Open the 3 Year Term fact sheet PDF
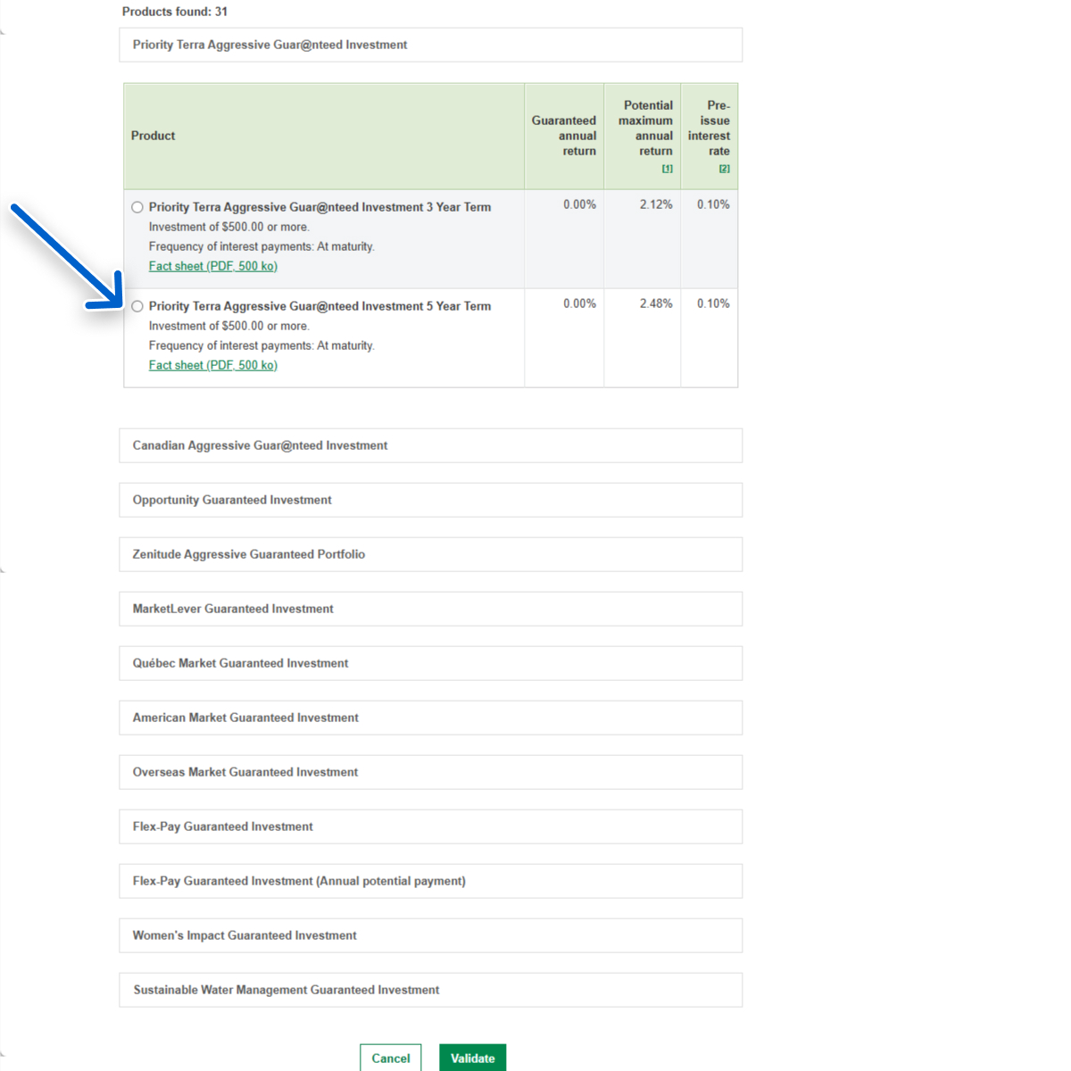The height and width of the screenshot is (1071, 1071). (212, 266)
